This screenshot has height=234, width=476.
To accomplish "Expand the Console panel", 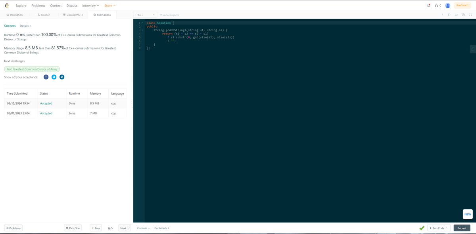I will pos(143,228).
